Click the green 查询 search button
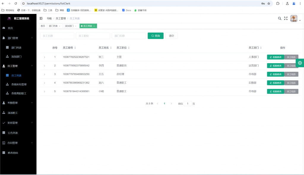This screenshot has height=175, width=304. tap(155, 35)
